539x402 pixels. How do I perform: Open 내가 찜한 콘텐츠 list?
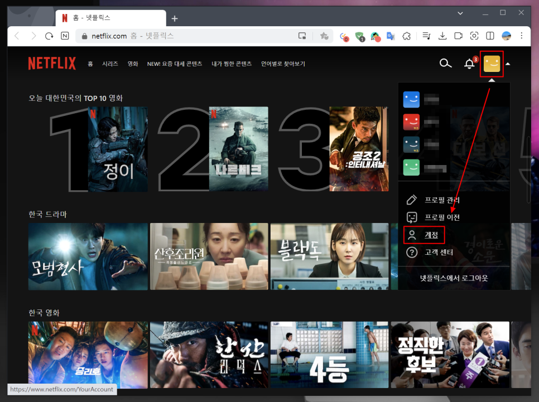pyautogui.click(x=232, y=64)
